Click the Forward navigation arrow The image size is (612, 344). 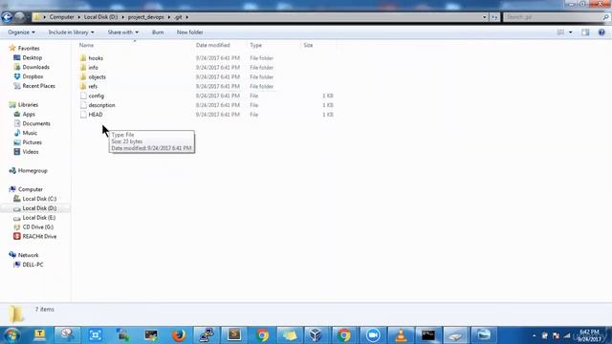click(19, 17)
